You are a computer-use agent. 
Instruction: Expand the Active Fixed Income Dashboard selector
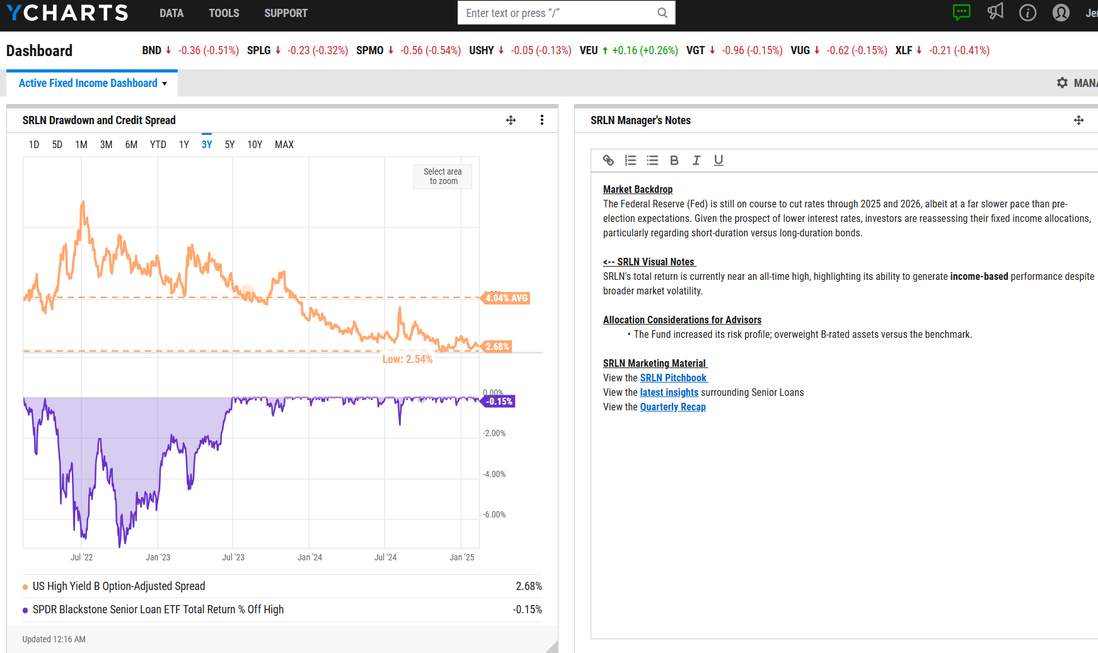(x=91, y=83)
